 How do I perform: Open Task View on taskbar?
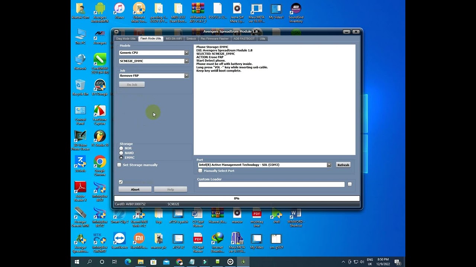pyautogui.click(x=115, y=262)
